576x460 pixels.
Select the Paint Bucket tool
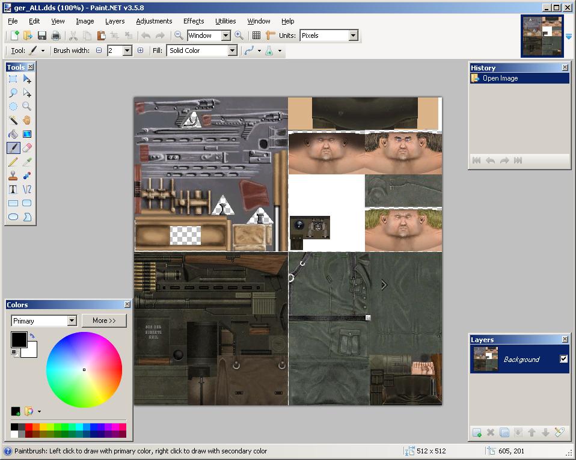tap(13, 134)
